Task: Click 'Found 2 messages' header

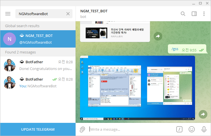Action: click(20, 52)
